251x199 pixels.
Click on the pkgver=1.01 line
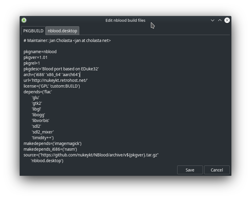(x=36, y=57)
